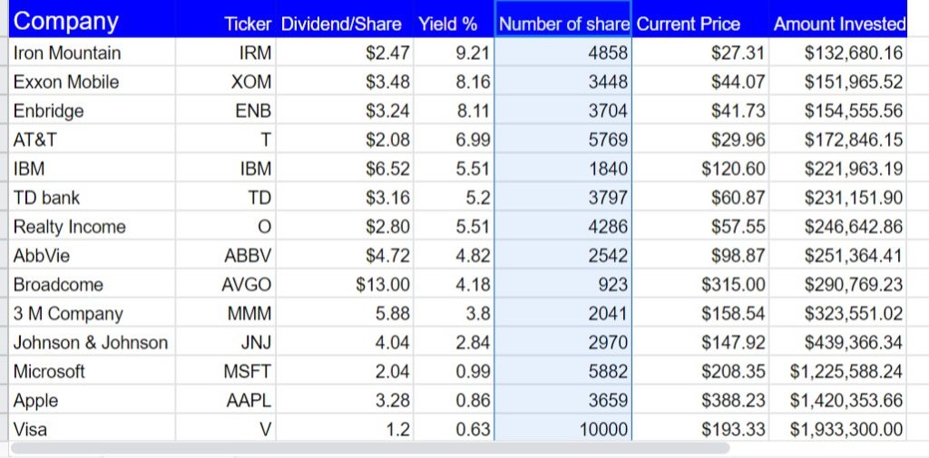Viewport: 929px width, 458px height.
Task: Select the Microsoft company cell
Action: tap(93, 372)
